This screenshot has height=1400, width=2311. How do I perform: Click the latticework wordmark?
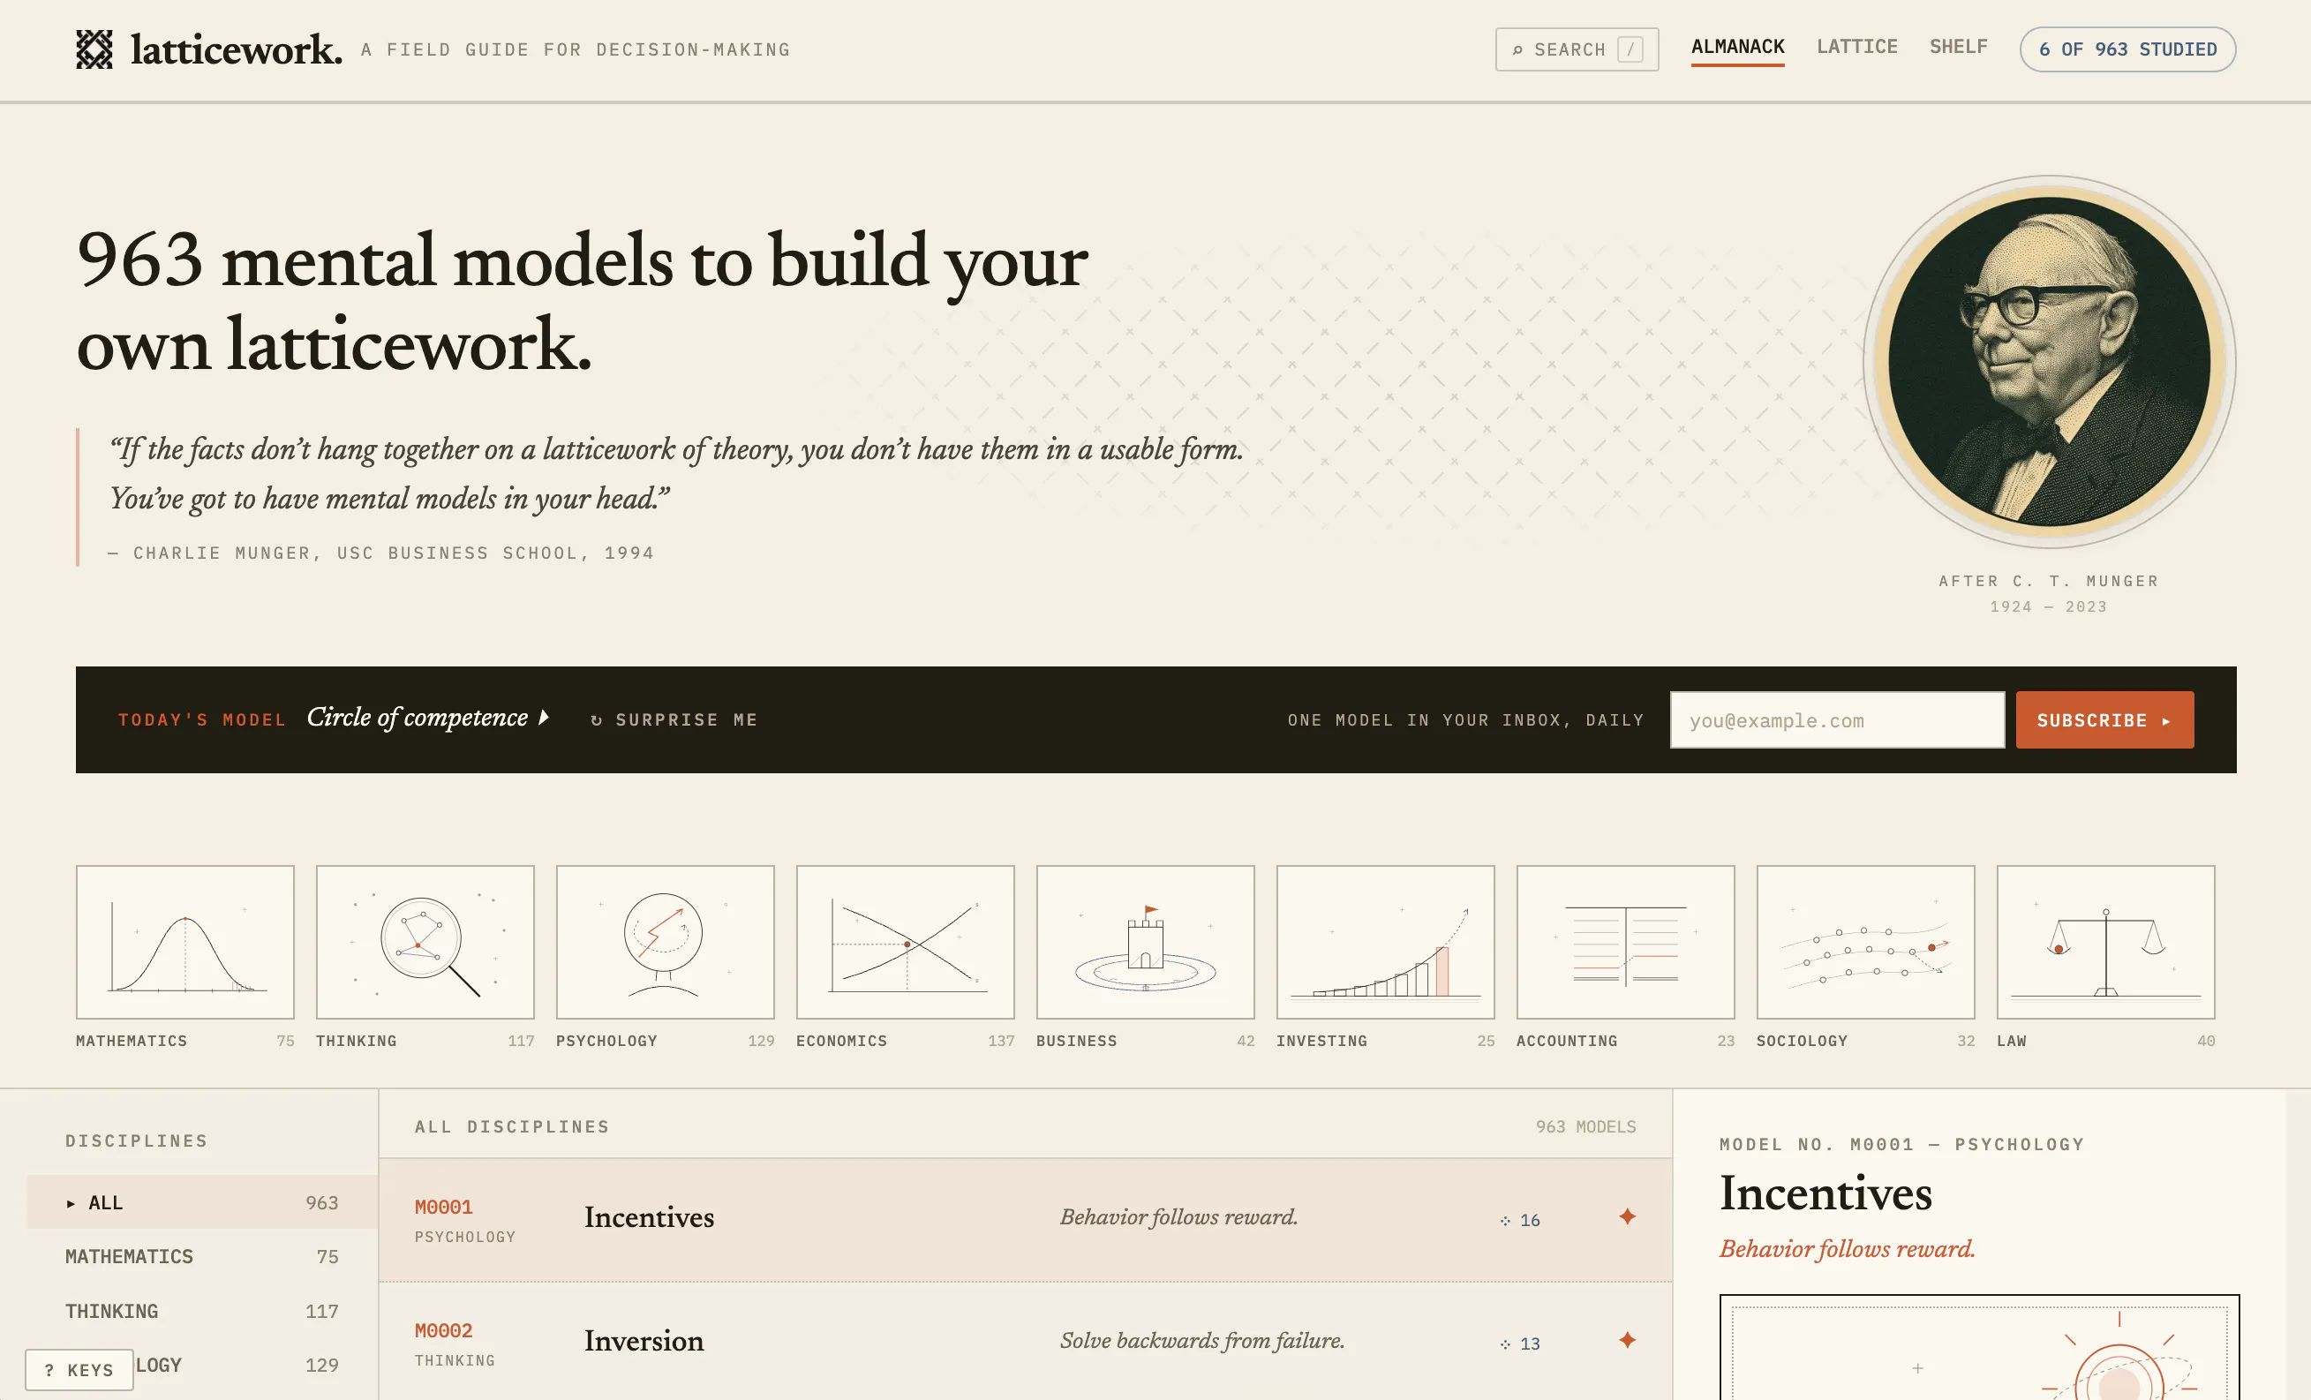[x=237, y=49]
